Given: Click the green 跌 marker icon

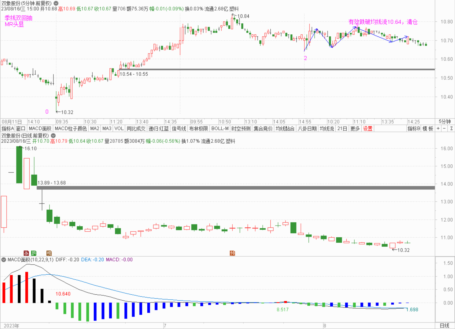Looking at the screenshot, I should (34, 253).
